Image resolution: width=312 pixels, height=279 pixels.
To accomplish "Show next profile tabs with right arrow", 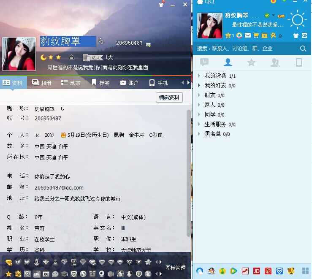I will pyautogui.click(x=188, y=83).
